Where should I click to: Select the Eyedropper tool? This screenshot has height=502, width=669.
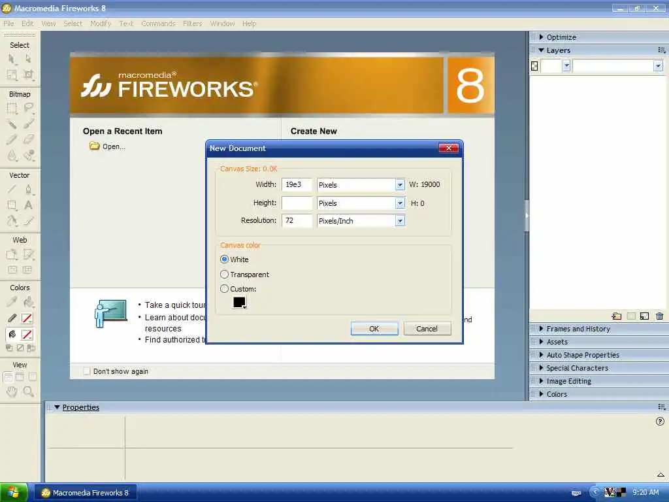pyautogui.click(x=12, y=302)
